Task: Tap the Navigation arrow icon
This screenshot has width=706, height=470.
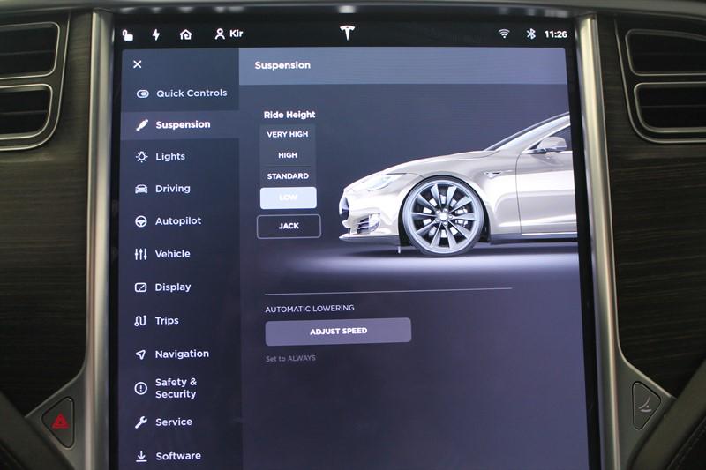Action: (140, 354)
